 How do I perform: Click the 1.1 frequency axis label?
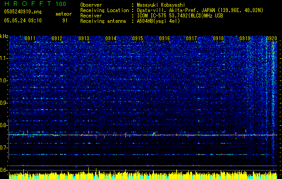pos(4,58)
